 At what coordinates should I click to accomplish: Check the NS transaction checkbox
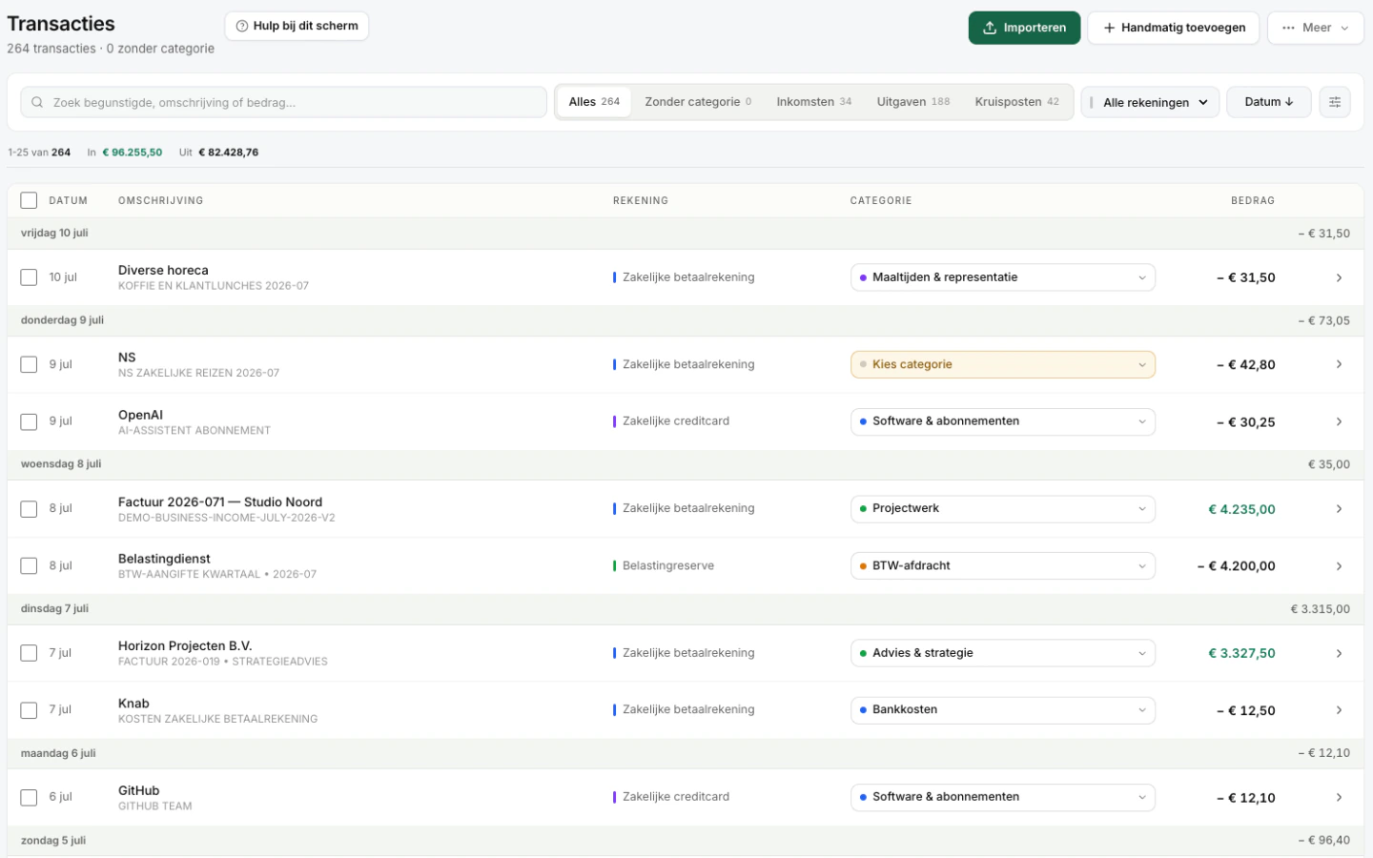(x=29, y=364)
